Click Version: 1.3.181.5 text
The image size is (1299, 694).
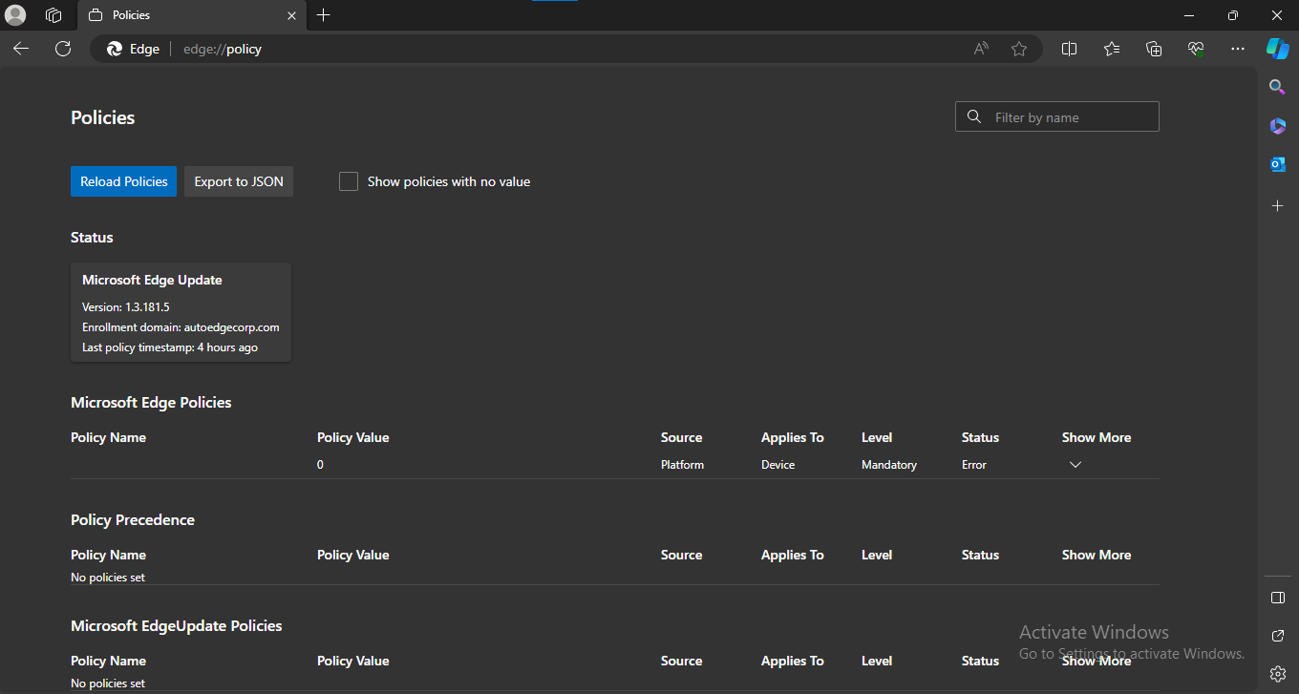pos(126,307)
